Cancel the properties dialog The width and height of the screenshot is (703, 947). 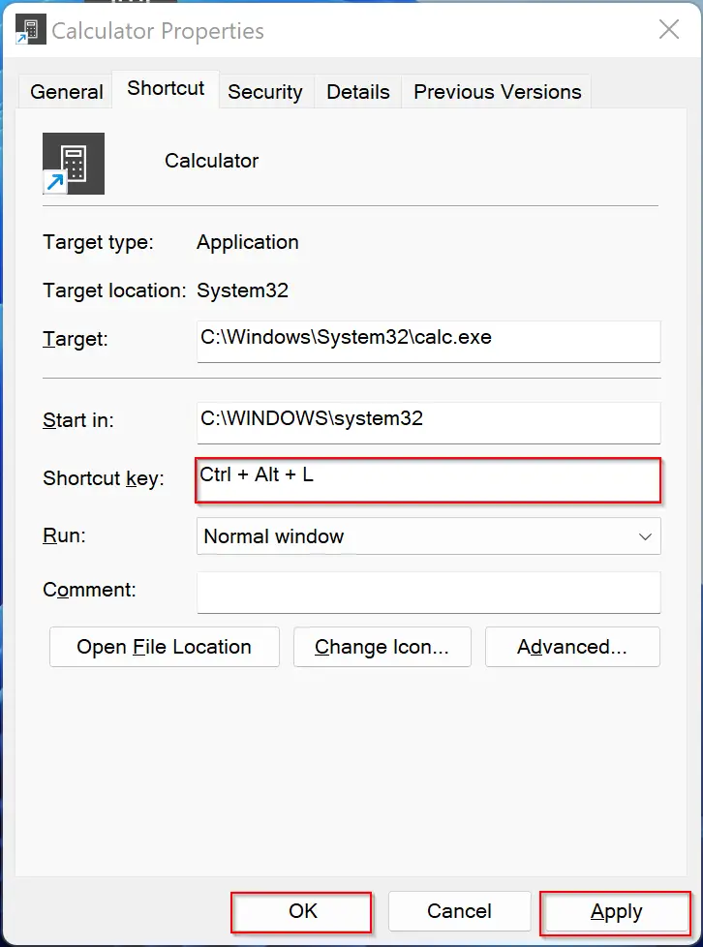tap(460, 912)
